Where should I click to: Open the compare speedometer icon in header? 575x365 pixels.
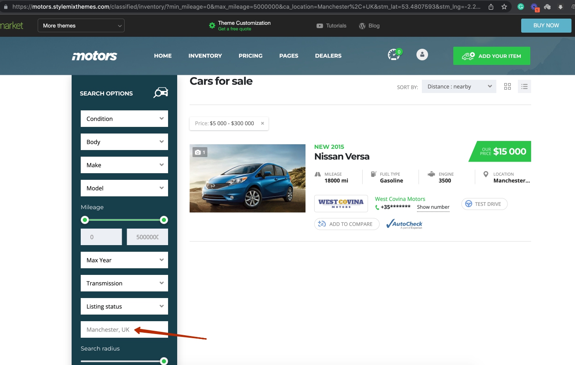(394, 55)
